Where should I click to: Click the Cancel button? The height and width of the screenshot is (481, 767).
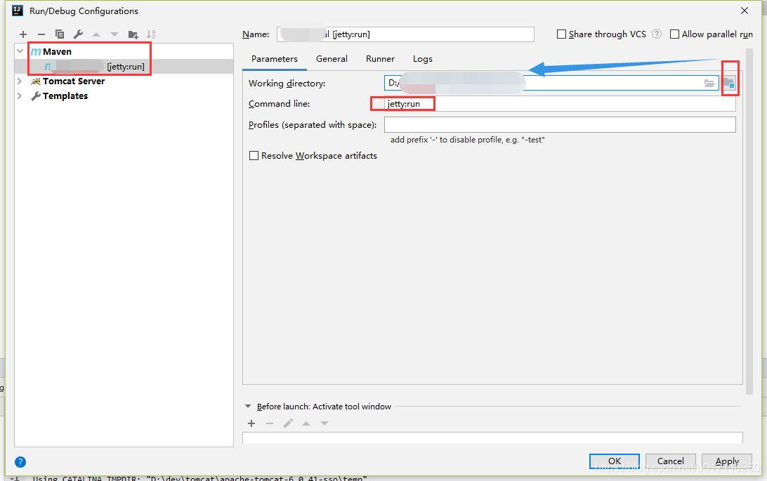[671, 461]
